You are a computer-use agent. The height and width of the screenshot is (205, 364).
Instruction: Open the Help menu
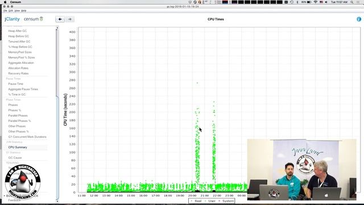(24, 11)
